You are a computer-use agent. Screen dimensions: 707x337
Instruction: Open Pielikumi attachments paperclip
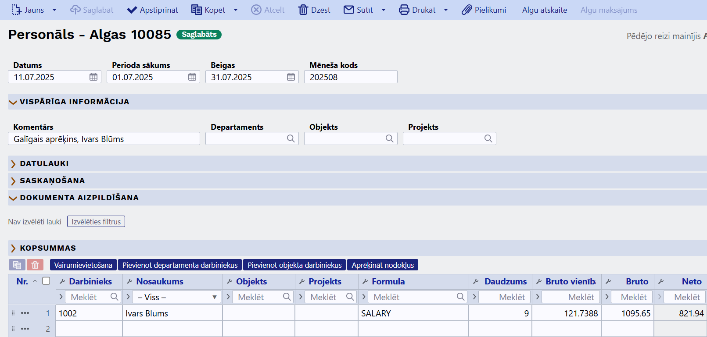(484, 10)
